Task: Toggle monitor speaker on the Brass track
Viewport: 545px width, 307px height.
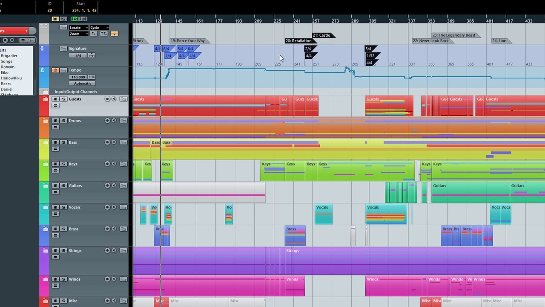Action: 114,229
